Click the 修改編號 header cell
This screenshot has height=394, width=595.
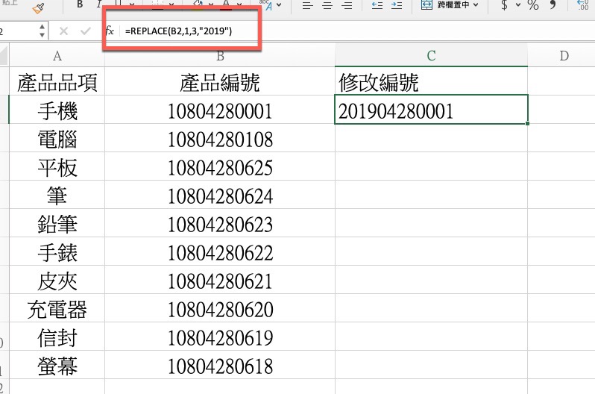coord(432,81)
